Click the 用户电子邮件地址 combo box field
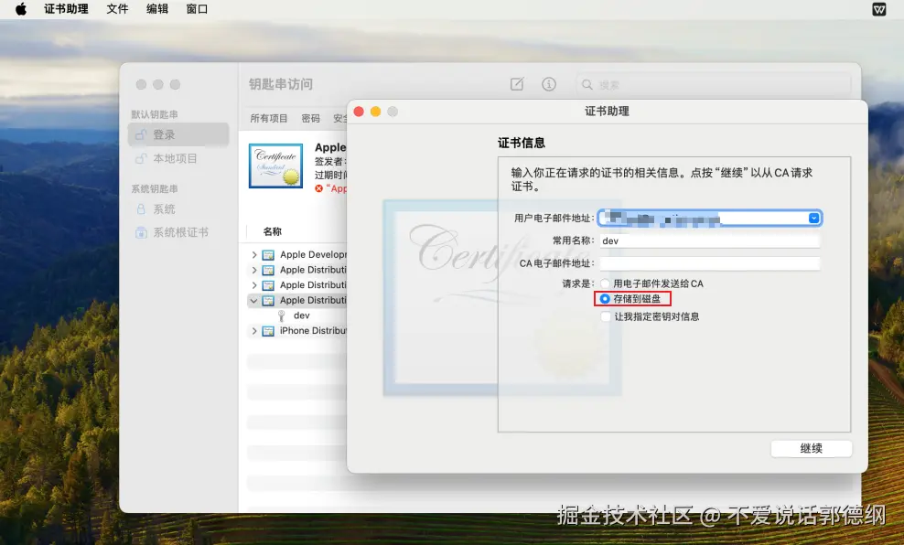 click(x=710, y=218)
